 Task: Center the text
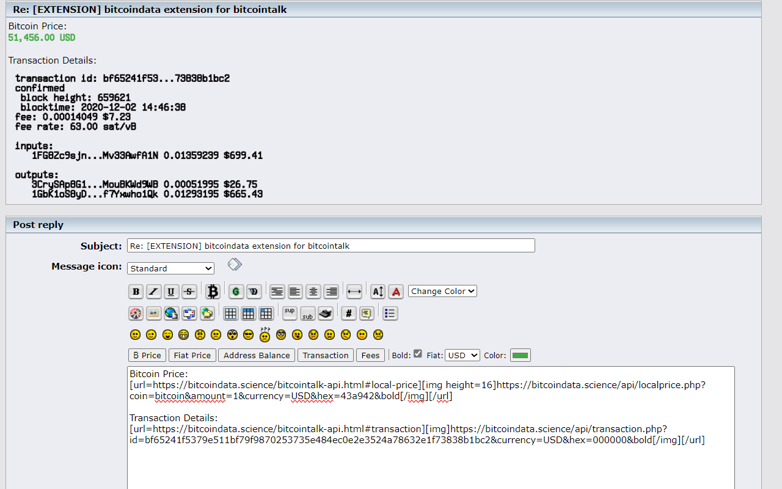pyautogui.click(x=313, y=292)
